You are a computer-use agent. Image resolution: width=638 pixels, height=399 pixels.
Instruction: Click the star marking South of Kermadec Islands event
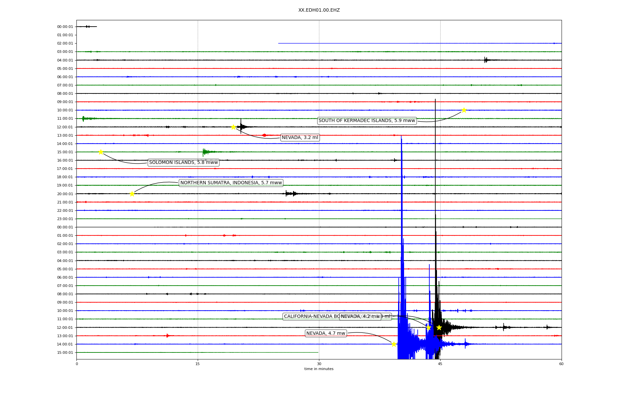(464, 110)
